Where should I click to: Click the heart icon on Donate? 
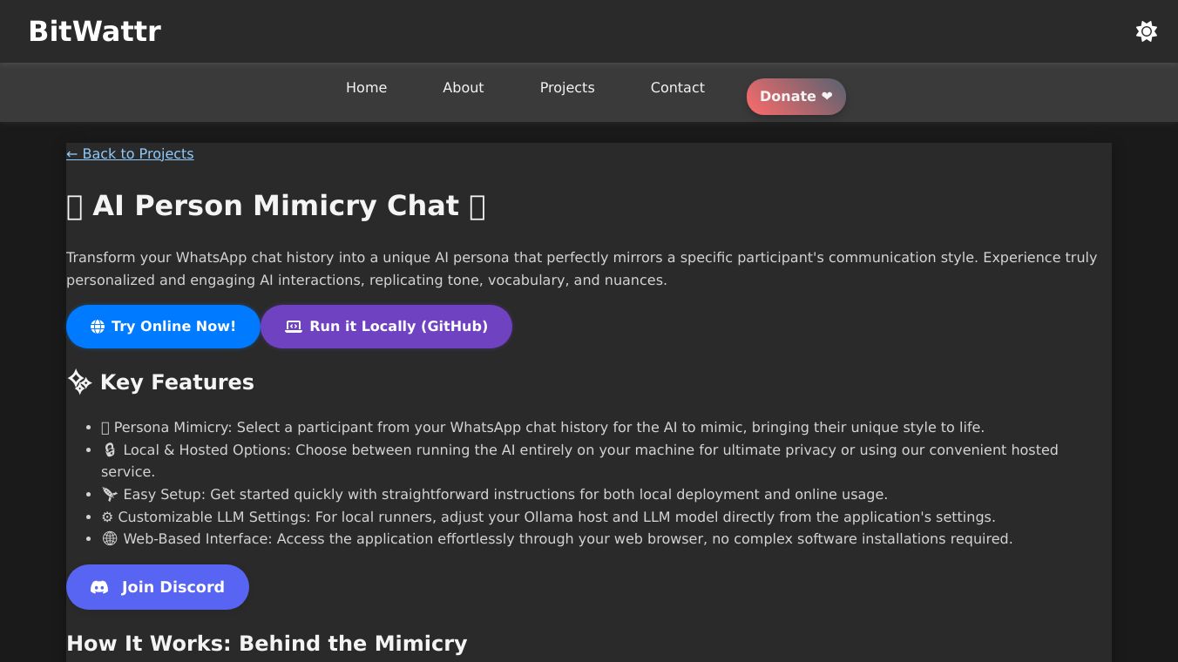click(x=827, y=96)
